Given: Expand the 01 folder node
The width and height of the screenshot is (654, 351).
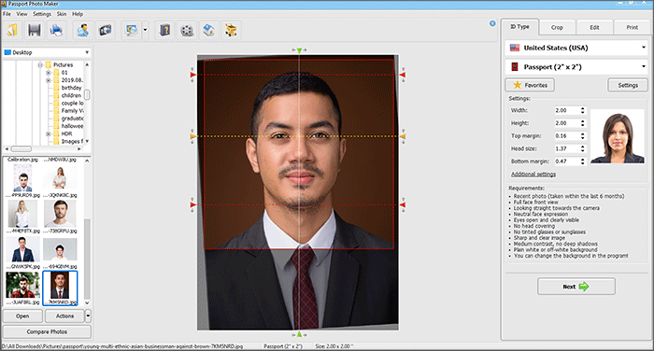Looking at the screenshot, I should pos(48,73).
